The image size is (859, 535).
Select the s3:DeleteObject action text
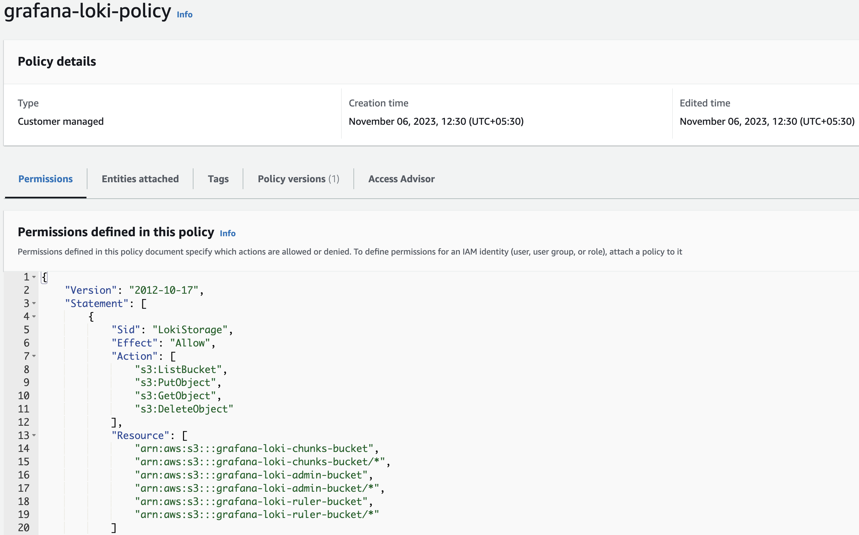click(x=183, y=409)
